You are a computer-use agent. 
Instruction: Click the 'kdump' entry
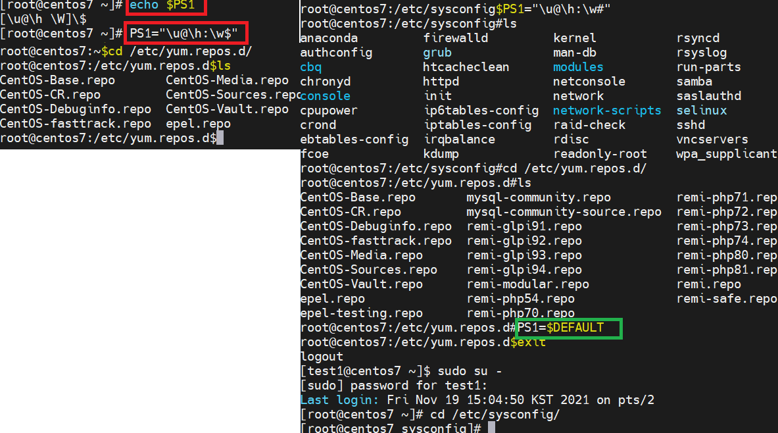point(441,153)
